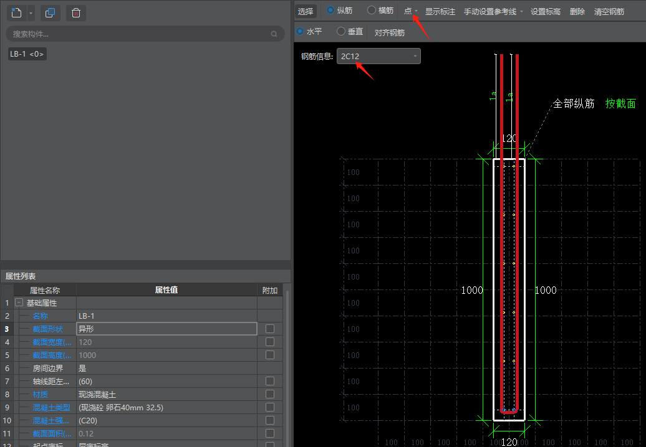Click the 轴线距左 value (60)
The width and height of the screenshot is (646, 447).
(166, 381)
